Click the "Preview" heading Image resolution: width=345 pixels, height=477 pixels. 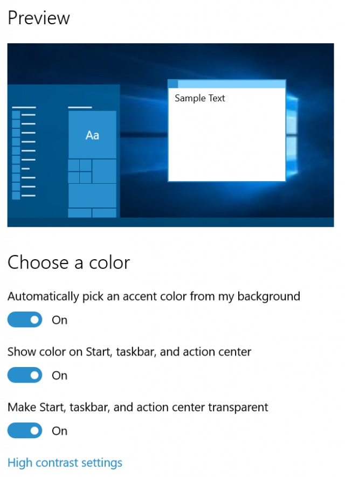(39, 18)
